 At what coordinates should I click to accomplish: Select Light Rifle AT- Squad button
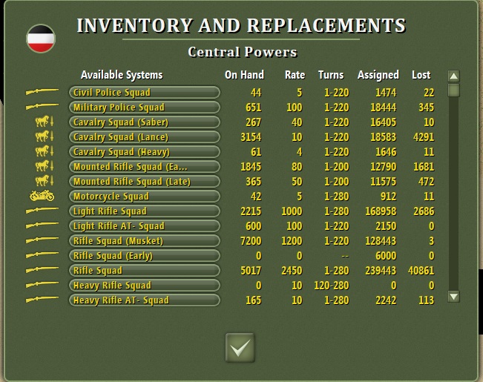[x=145, y=225]
